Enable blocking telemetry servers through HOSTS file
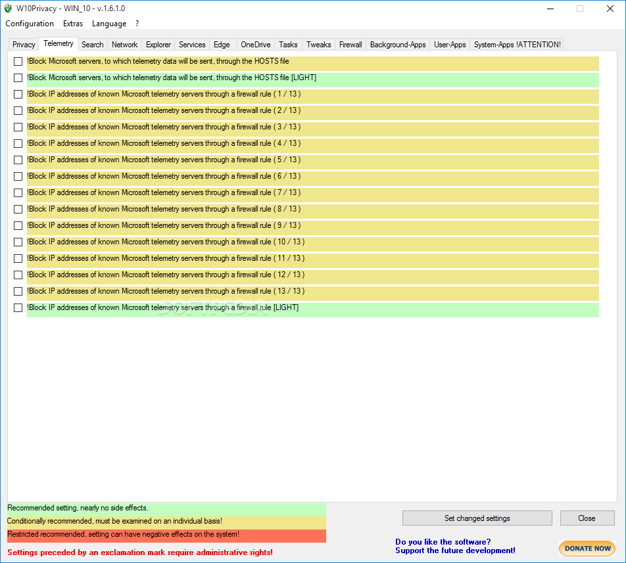This screenshot has width=626, height=563. (x=18, y=61)
